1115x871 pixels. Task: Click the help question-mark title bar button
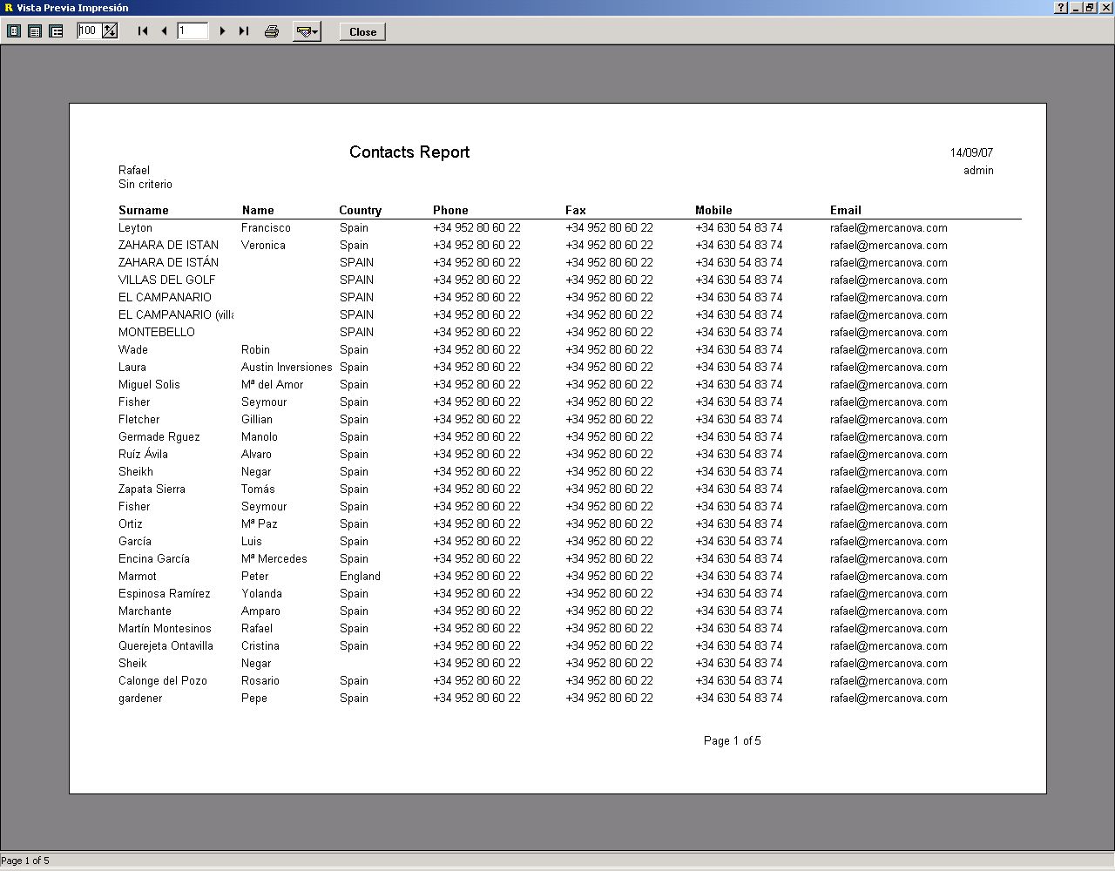(x=1061, y=8)
